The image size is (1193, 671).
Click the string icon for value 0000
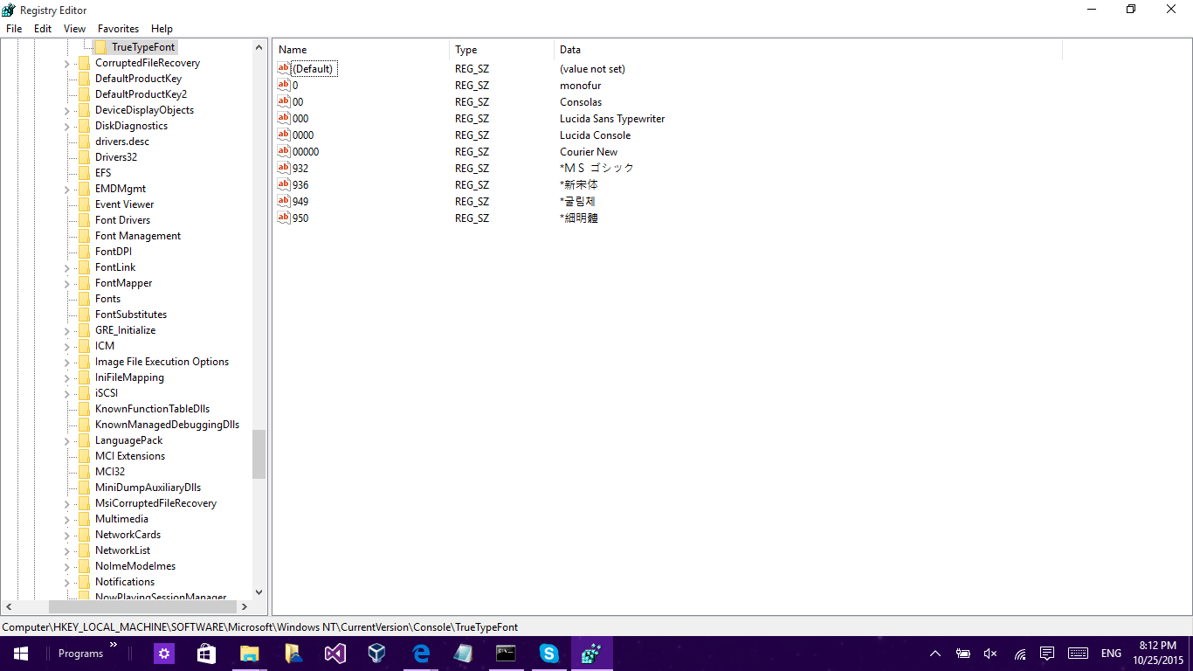(x=283, y=135)
